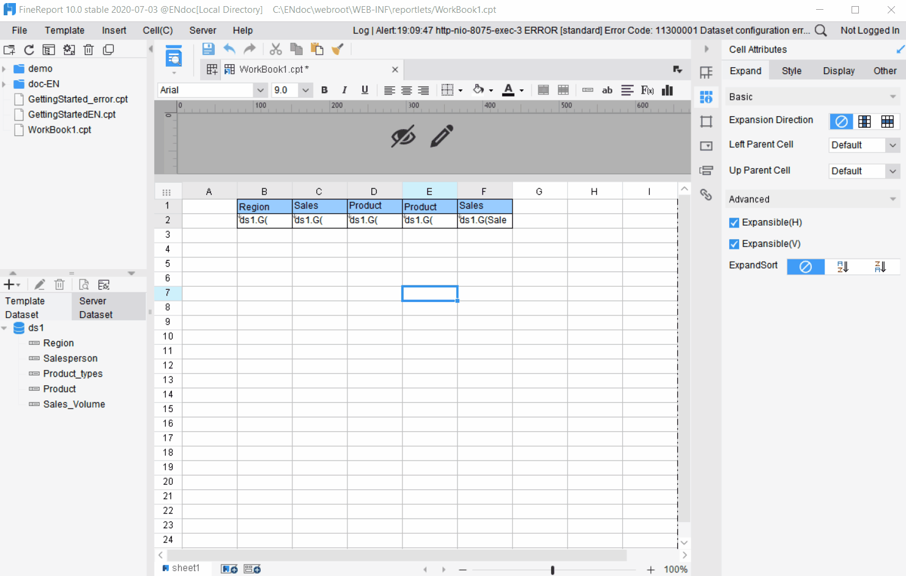The width and height of the screenshot is (906, 576).
Task: Open the Insert menu
Action: [114, 31]
